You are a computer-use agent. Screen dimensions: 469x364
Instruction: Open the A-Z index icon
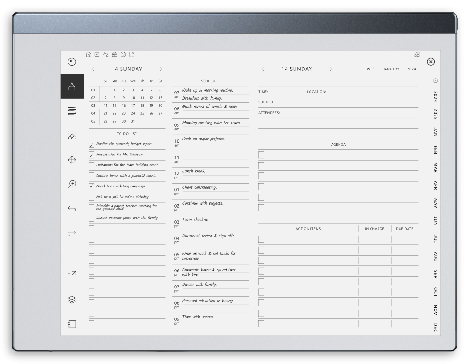click(106, 54)
